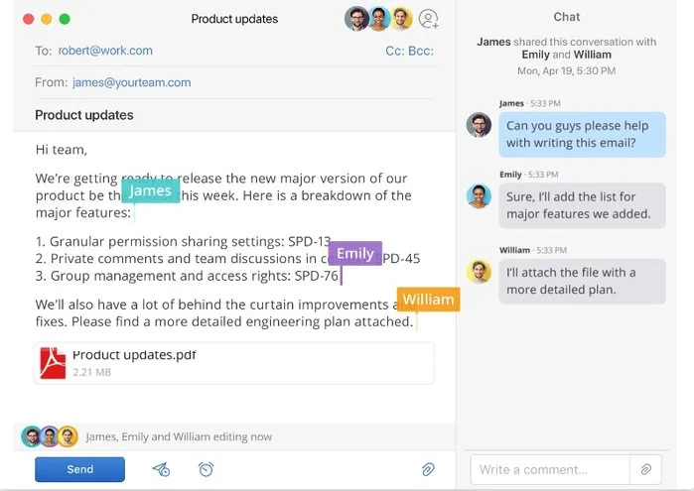Click Emily's avatar in the editing-now status bar
The image size is (694, 491).
49,436
